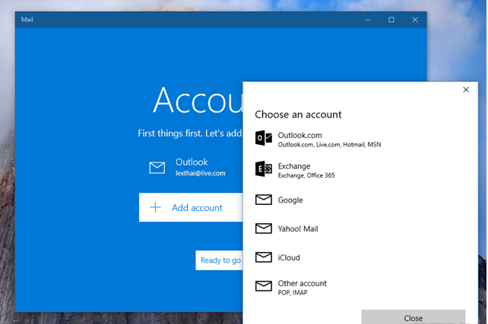Click the gray Close button in the dialog

tap(414, 317)
